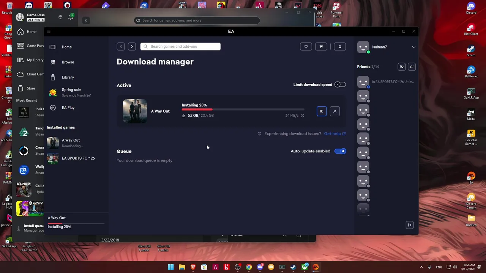Image resolution: width=486 pixels, height=273 pixels.
Task: Open the lsalman7 profile avatar
Action: point(363,47)
